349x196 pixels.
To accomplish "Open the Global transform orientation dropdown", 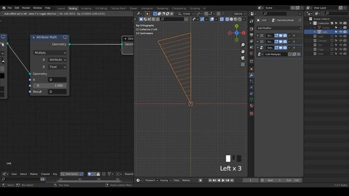I will tap(186, 14).
